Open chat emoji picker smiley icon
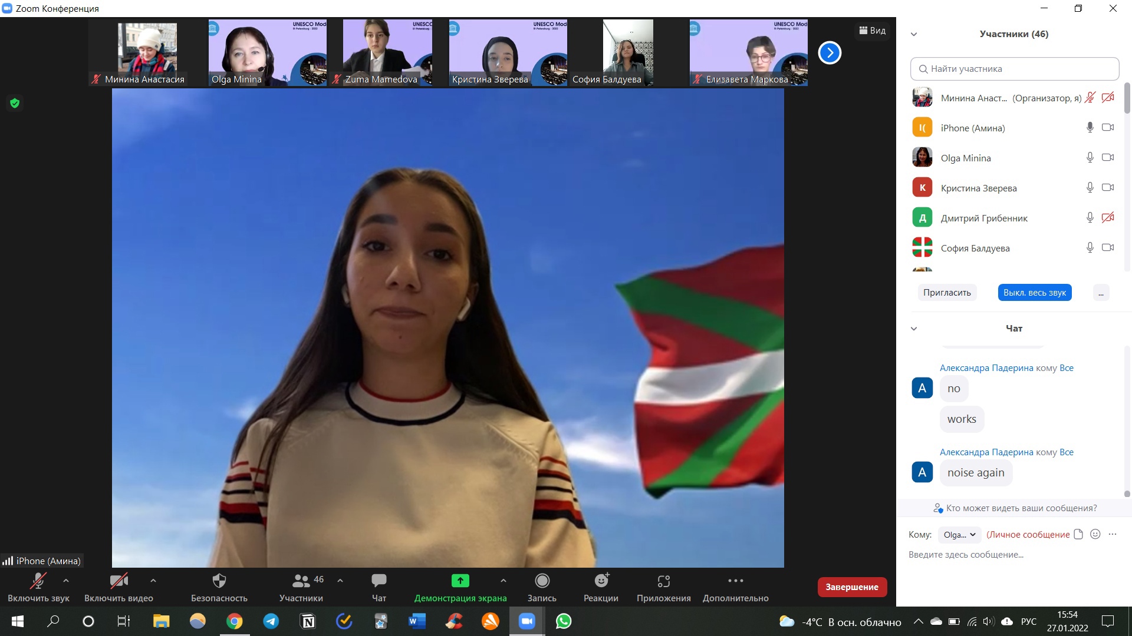The width and height of the screenshot is (1132, 636). pyautogui.click(x=1095, y=534)
